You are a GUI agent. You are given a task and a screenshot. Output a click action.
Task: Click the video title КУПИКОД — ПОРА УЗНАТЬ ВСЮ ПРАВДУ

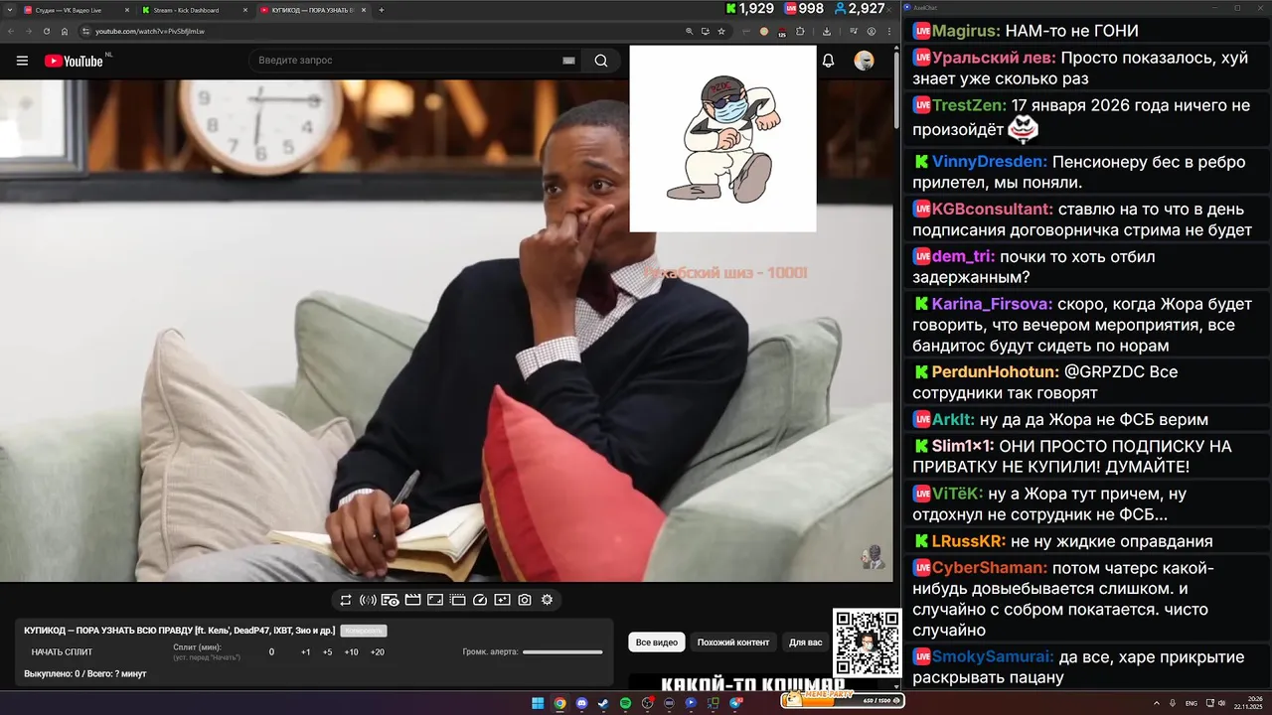pos(180,631)
